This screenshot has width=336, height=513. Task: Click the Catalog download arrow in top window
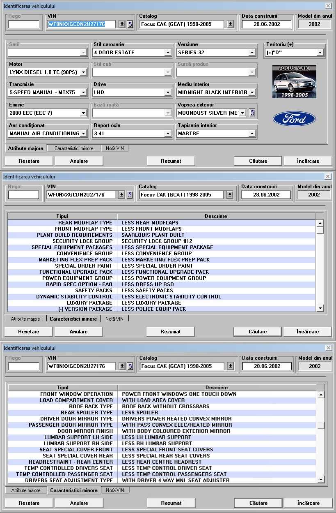coord(230,24)
